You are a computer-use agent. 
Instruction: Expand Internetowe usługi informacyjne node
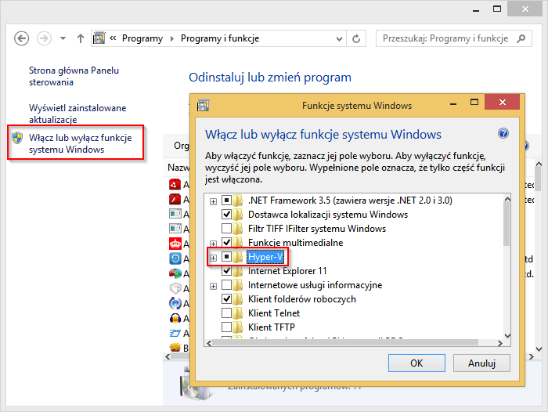tap(213, 286)
